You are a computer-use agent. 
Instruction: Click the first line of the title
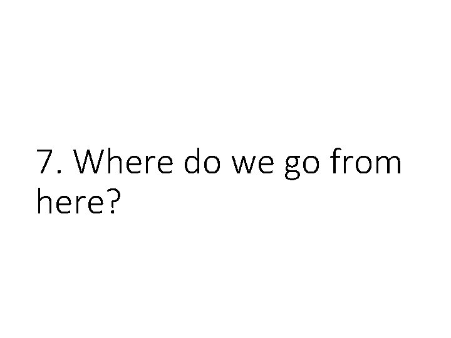(219, 164)
